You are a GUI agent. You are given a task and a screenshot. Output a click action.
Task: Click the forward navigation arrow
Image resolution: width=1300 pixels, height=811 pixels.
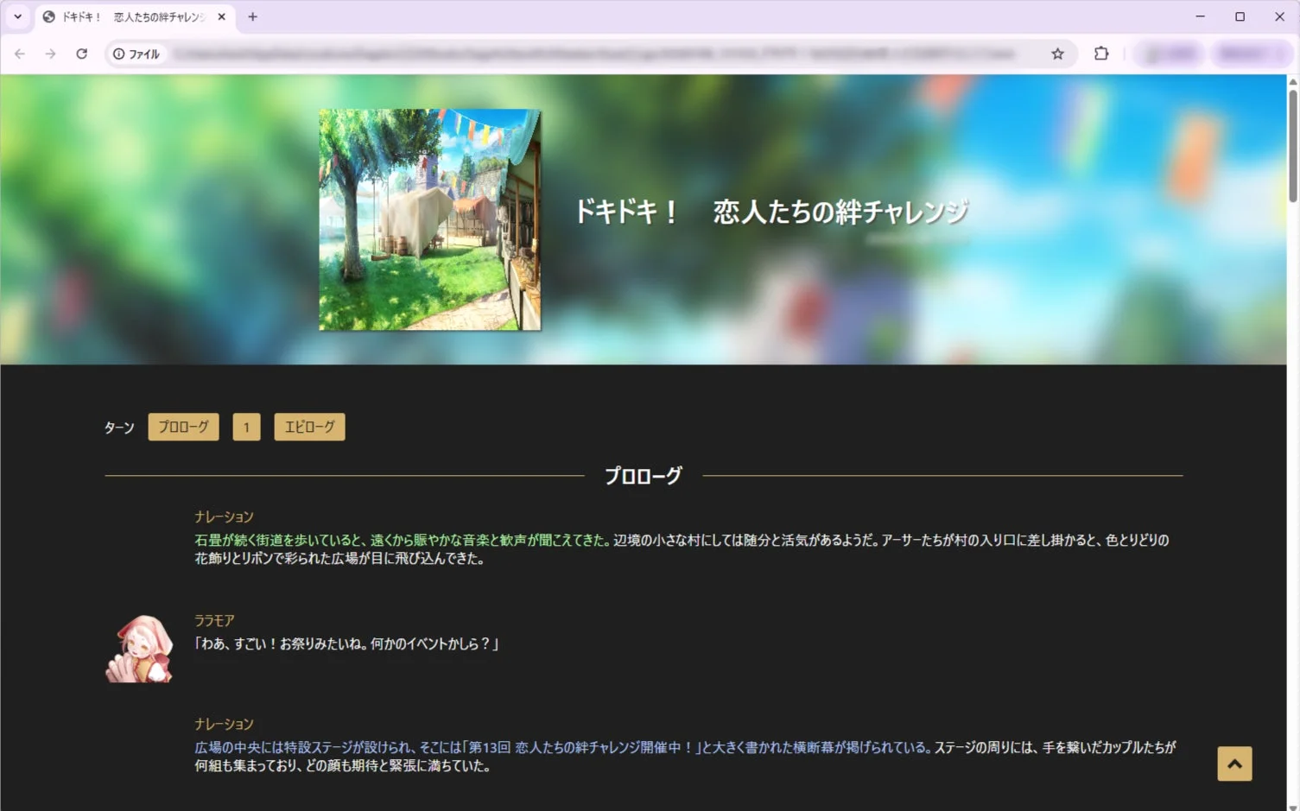(x=50, y=53)
